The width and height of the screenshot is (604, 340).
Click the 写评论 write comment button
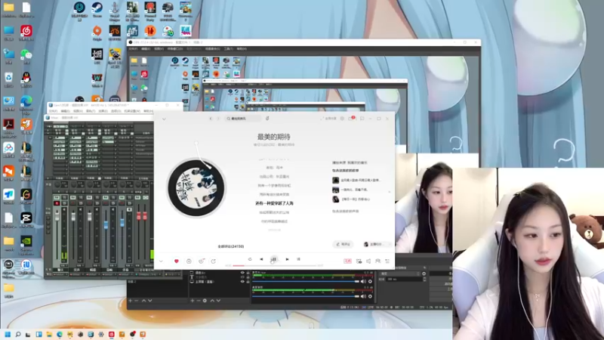[x=343, y=244]
